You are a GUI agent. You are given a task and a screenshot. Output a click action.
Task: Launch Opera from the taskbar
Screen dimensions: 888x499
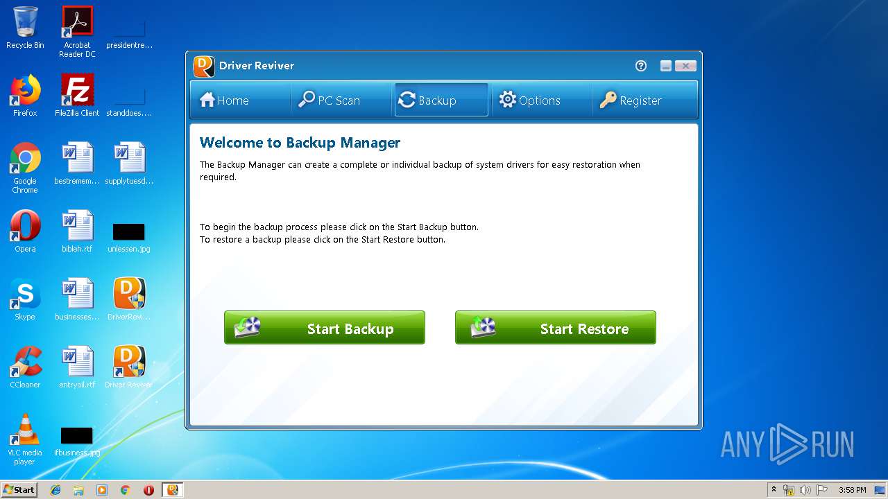point(148,490)
